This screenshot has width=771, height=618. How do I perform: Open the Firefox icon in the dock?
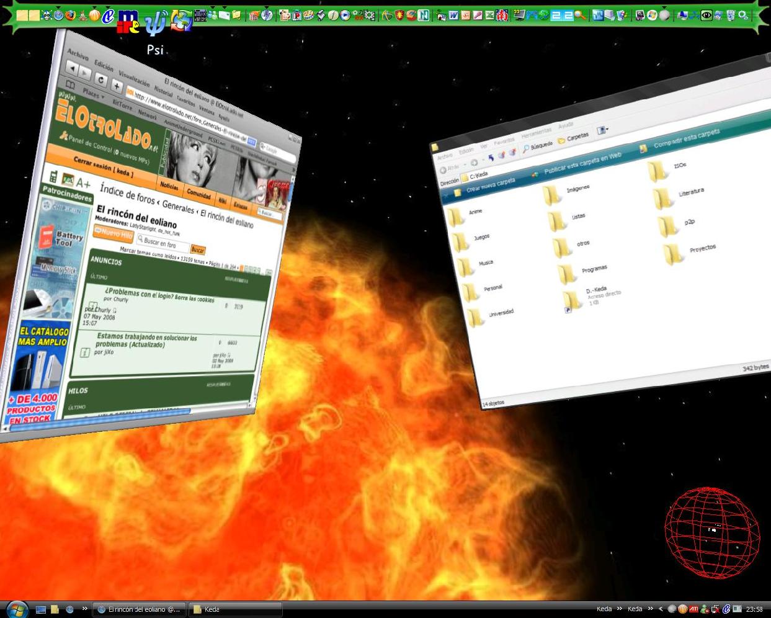point(71,16)
